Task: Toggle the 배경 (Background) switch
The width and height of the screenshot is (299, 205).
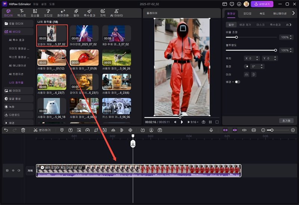Action: point(237,82)
